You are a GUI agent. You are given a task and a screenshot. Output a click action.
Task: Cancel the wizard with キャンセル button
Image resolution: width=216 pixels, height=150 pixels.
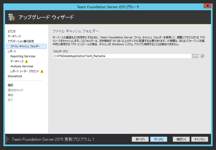[x=199, y=139]
